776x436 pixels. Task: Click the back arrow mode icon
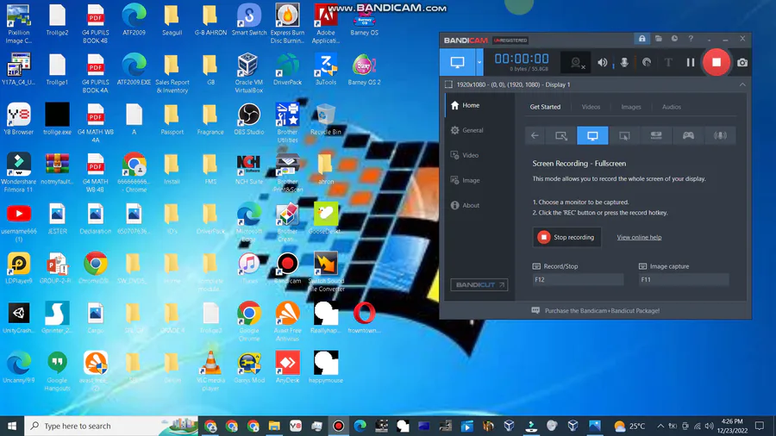(535, 135)
